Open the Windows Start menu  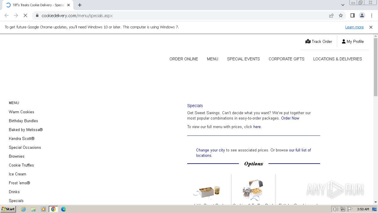(8, 209)
